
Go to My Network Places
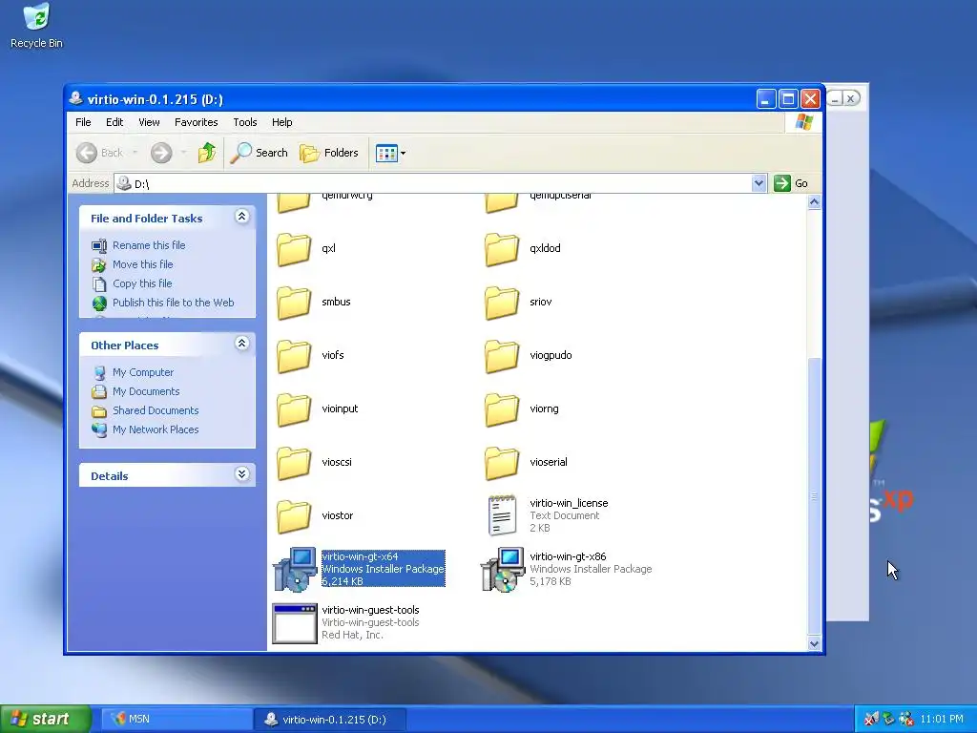(x=145, y=429)
